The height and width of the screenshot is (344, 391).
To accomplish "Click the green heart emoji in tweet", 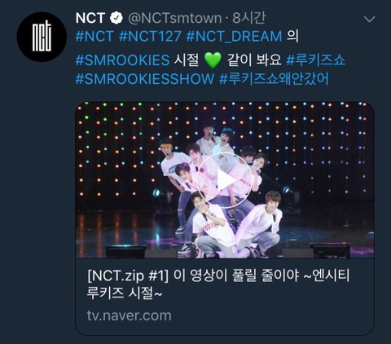I will pyautogui.click(x=213, y=60).
